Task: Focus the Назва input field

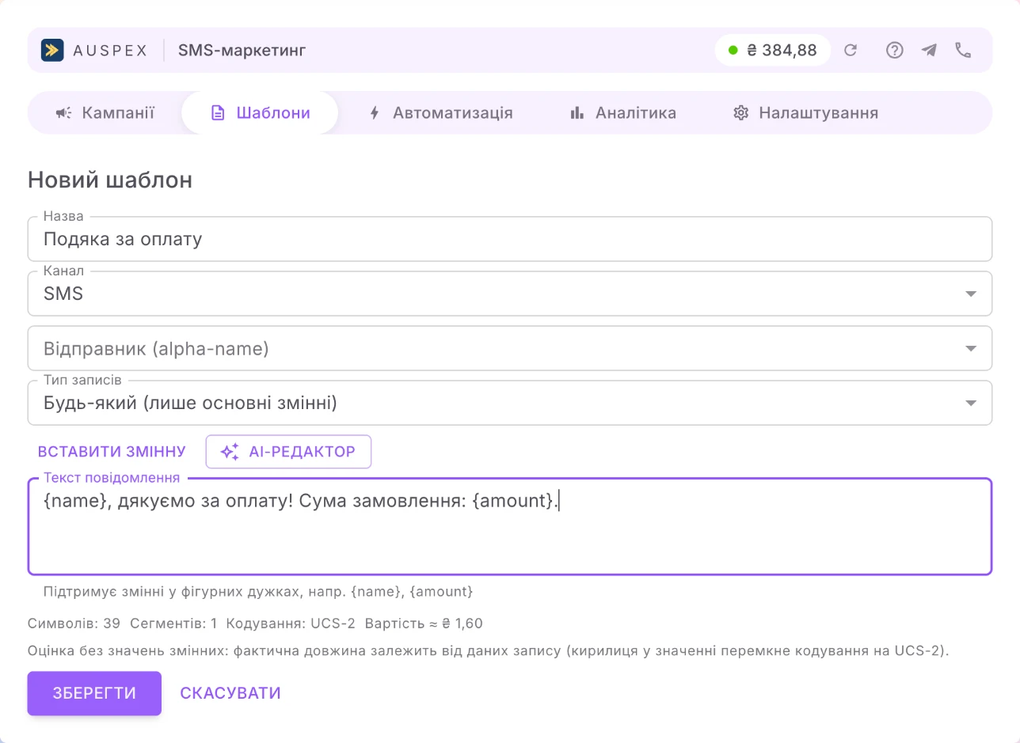Action: pyautogui.click(x=510, y=239)
